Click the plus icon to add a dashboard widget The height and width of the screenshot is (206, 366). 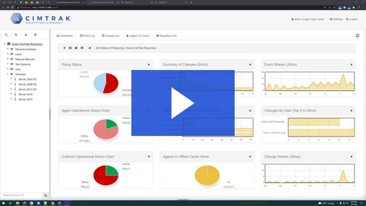pyautogui.click(x=64, y=48)
